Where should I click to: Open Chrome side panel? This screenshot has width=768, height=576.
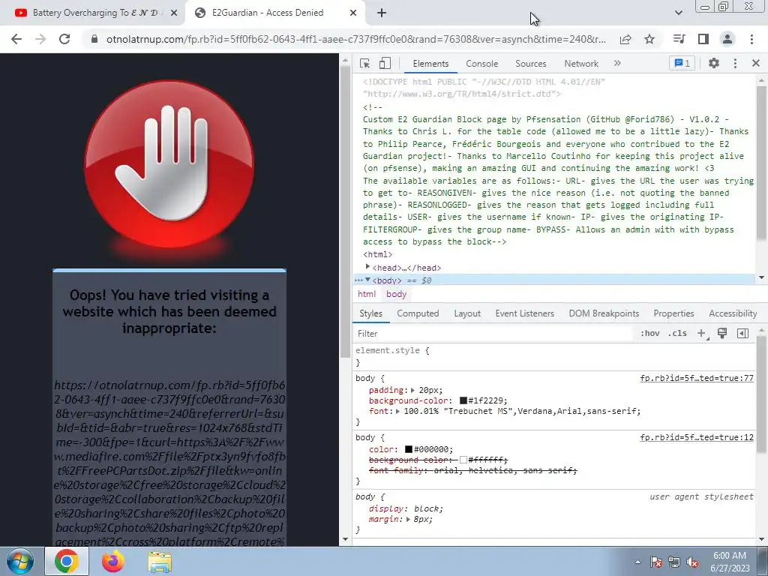pyautogui.click(x=703, y=39)
